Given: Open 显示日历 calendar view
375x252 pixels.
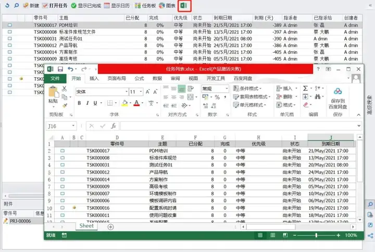Looking at the screenshot, I should [117, 5].
